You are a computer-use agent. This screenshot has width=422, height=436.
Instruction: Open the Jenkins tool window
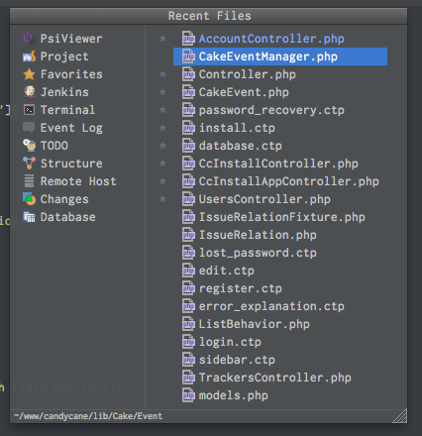point(64,92)
